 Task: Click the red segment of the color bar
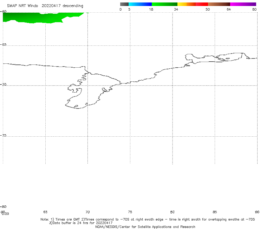tap(202, 4)
